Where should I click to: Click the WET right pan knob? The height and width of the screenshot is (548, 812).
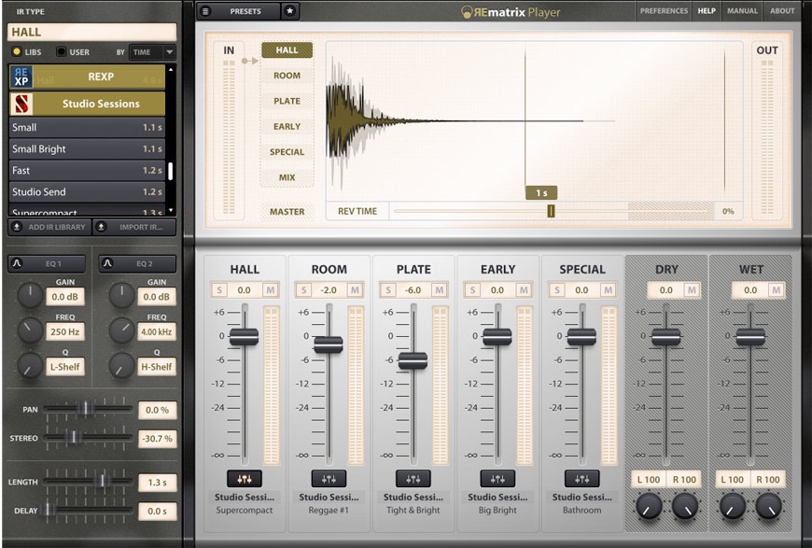[768, 506]
